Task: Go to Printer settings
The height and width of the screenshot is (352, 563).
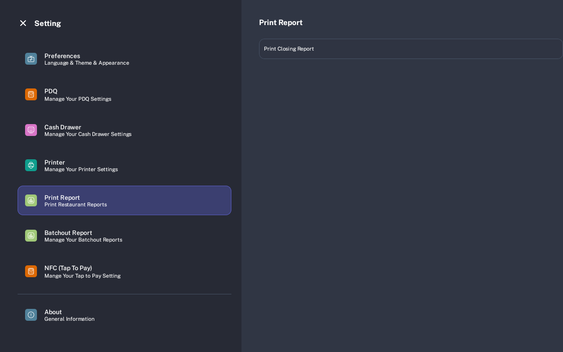Action: (x=124, y=165)
